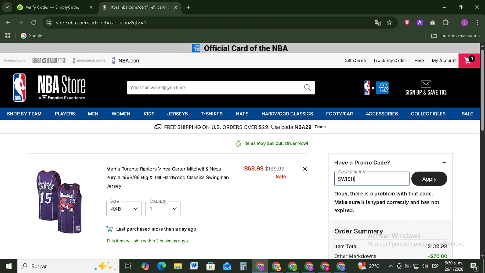Open the Hardwood Classics menu
Screen dimensions: 485x273
287,114
